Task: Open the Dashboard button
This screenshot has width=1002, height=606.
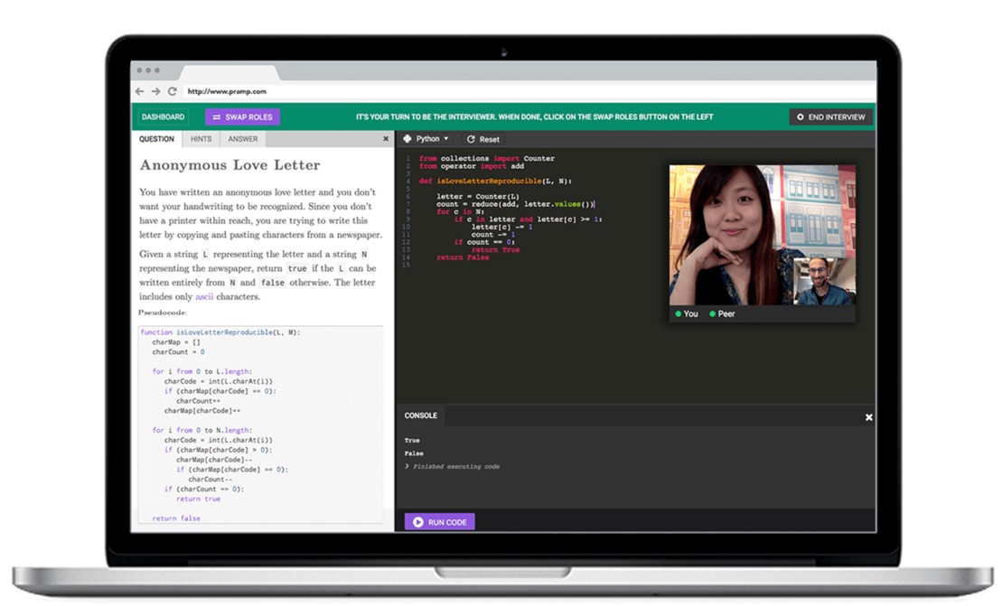Action: [x=163, y=117]
